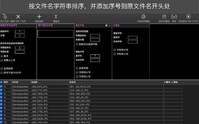Enable the 忽略大小写 checkbox
This screenshot has height=124, width=199.
[x=2, y=60]
